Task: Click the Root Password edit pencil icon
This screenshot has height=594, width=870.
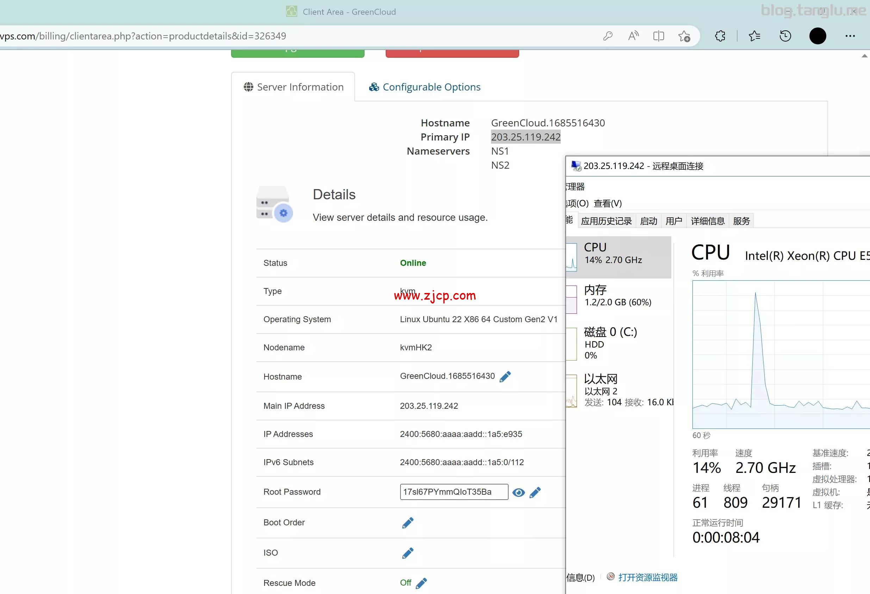Action: [x=535, y=492]
